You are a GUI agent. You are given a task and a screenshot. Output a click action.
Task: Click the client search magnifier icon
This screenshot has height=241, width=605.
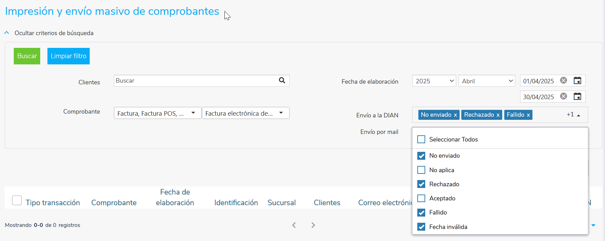(x=282, y=81)
